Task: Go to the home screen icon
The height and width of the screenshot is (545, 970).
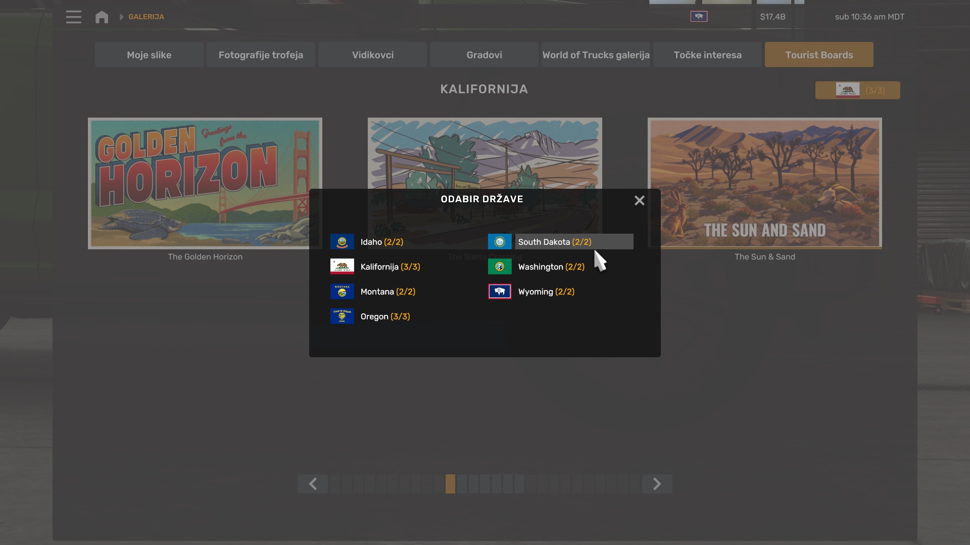Action: [x=102, y=17]
